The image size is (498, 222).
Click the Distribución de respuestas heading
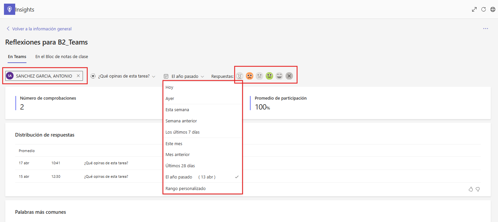(x=45, y=135)
